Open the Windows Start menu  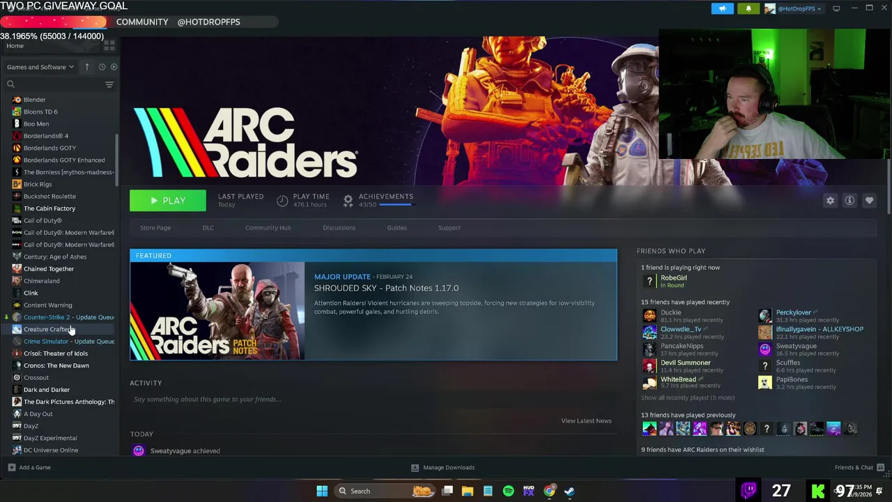click(322, 491)
